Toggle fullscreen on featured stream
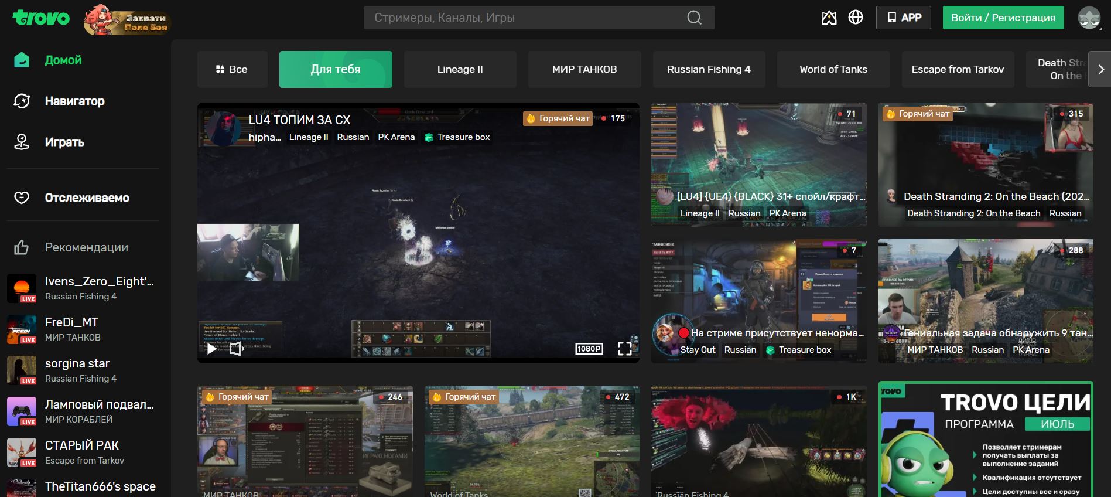The image size is (1111, 497). coord(625,349)
